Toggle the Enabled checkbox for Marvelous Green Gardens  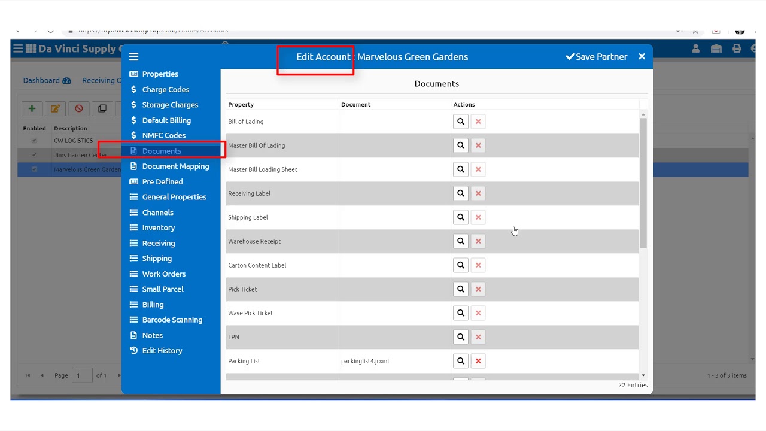pyautogui.click(x=34, y=169)
